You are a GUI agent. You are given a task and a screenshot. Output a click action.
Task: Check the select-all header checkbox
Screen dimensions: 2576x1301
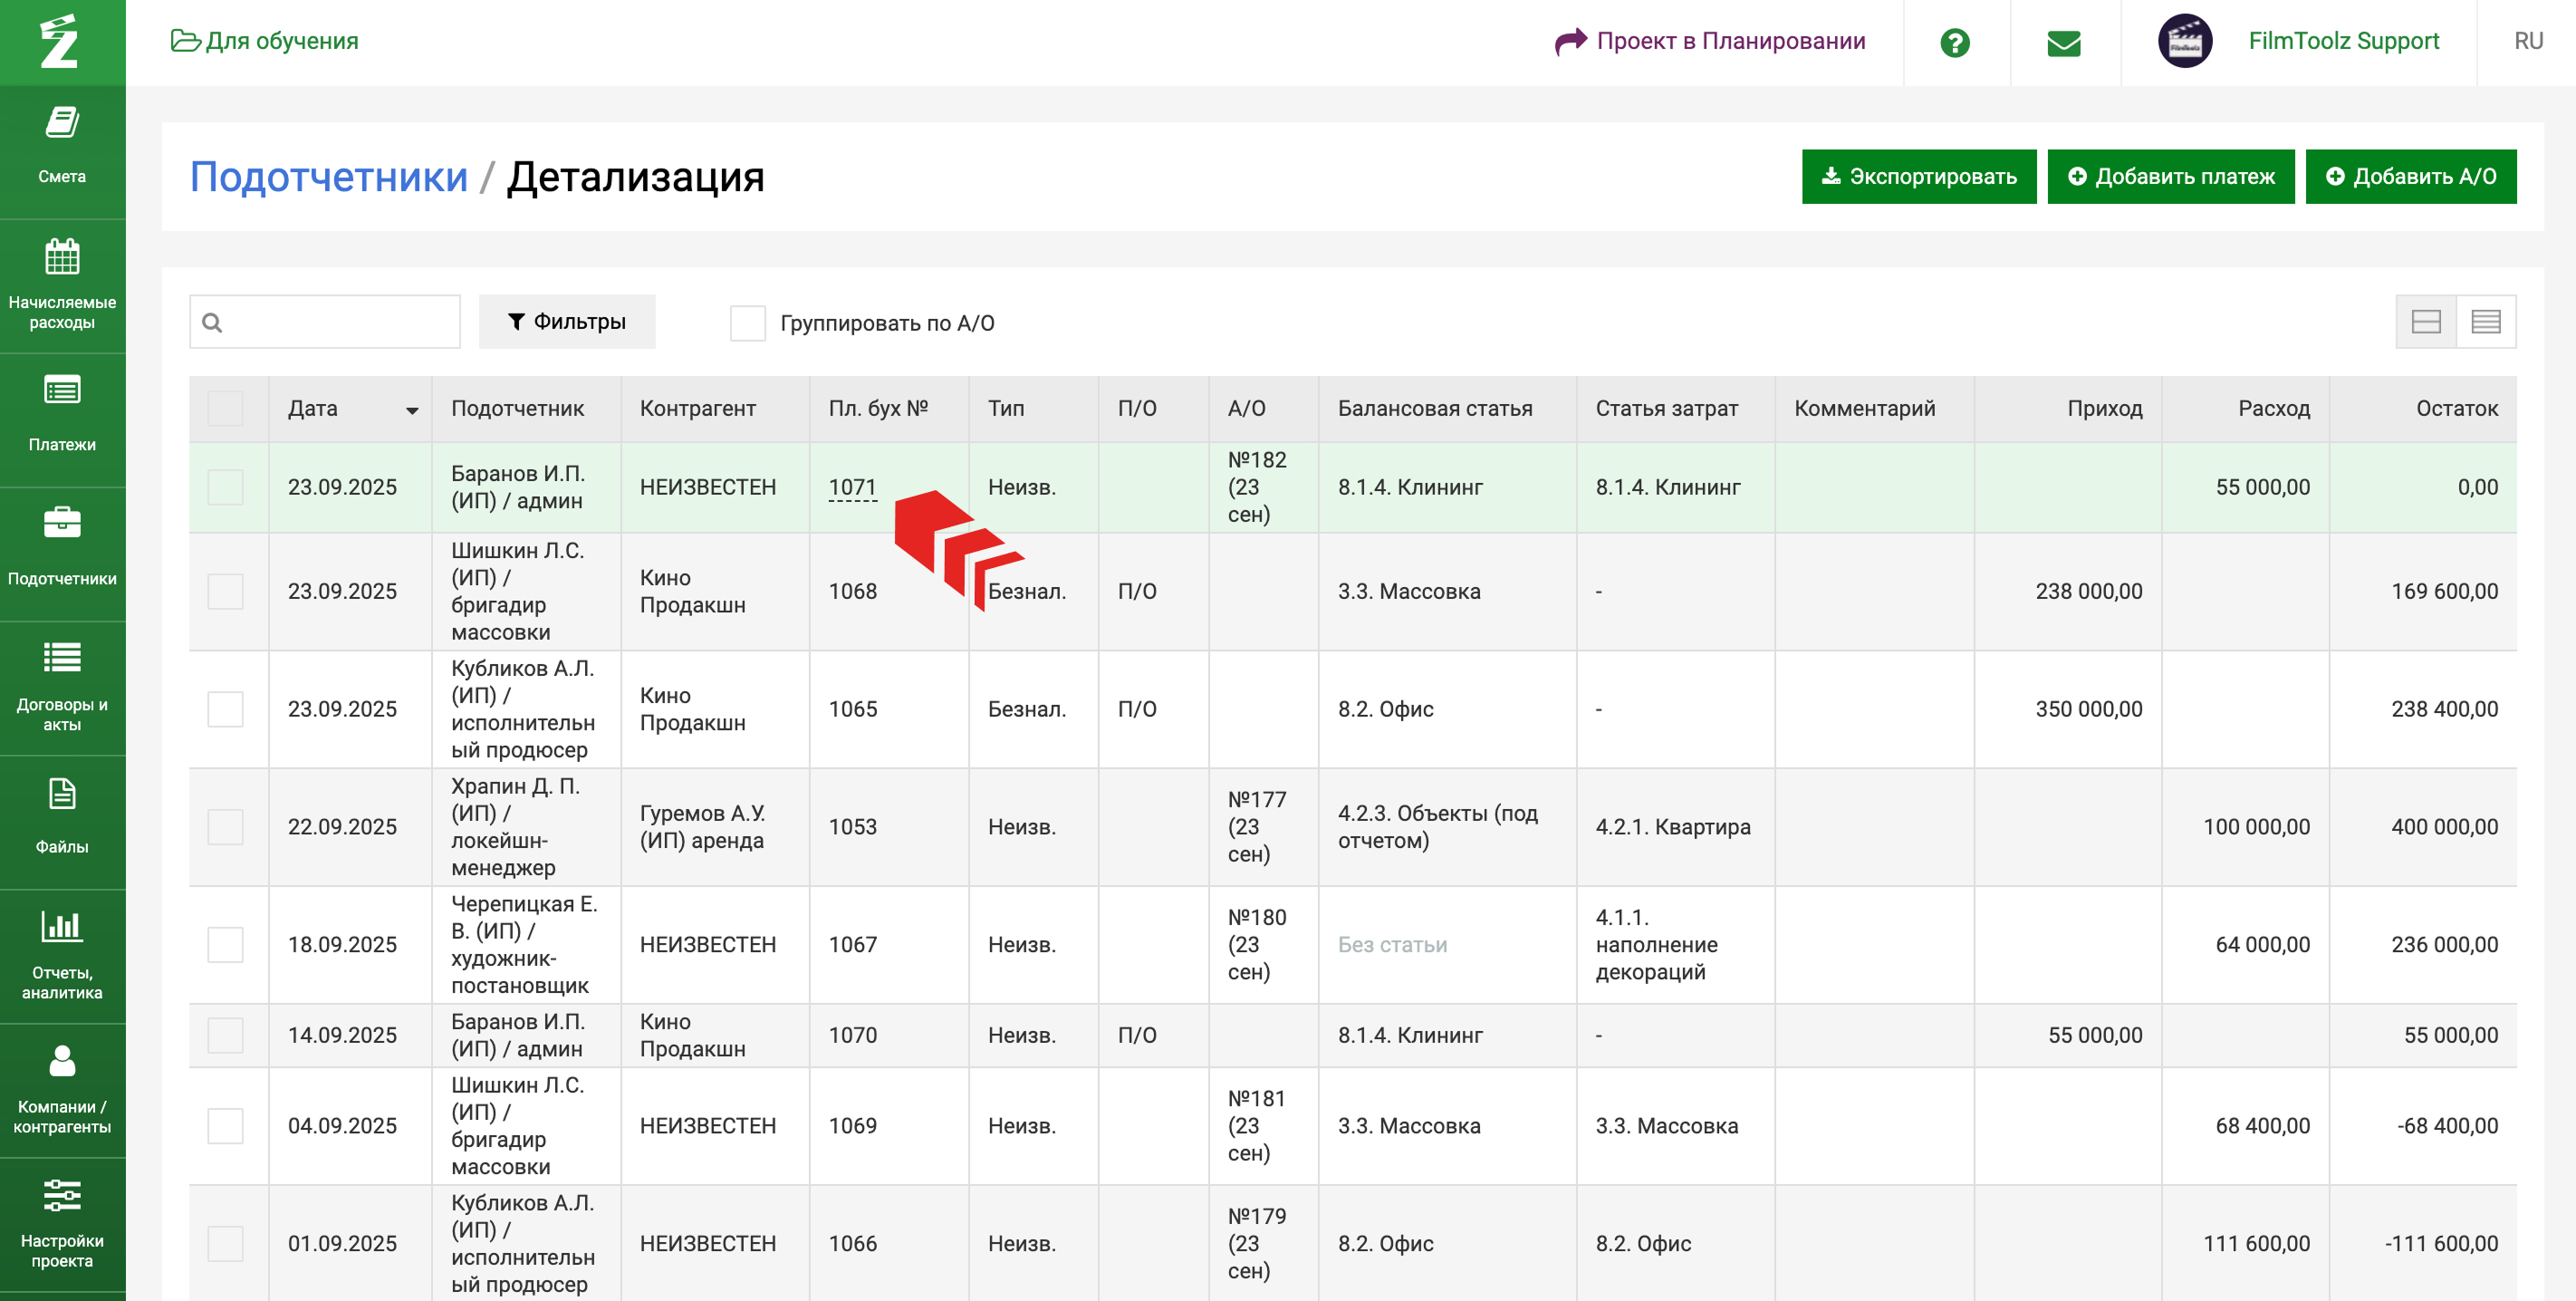point(225,409)
